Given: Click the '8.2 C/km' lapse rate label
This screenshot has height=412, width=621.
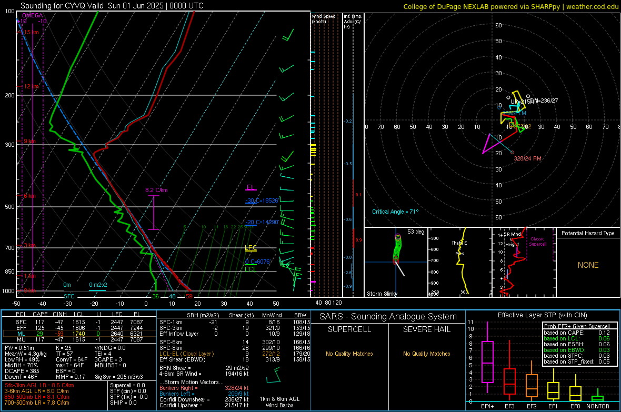Looking at the screenshot, I should (156, 190).
